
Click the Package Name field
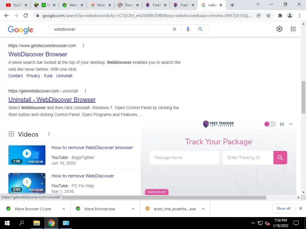tap(184, 157)
